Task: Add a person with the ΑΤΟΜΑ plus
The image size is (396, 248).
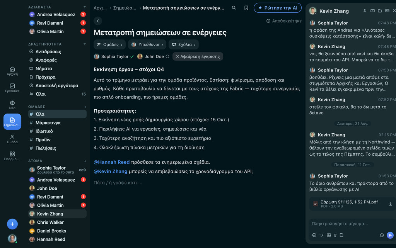Action: pos(85,161)
